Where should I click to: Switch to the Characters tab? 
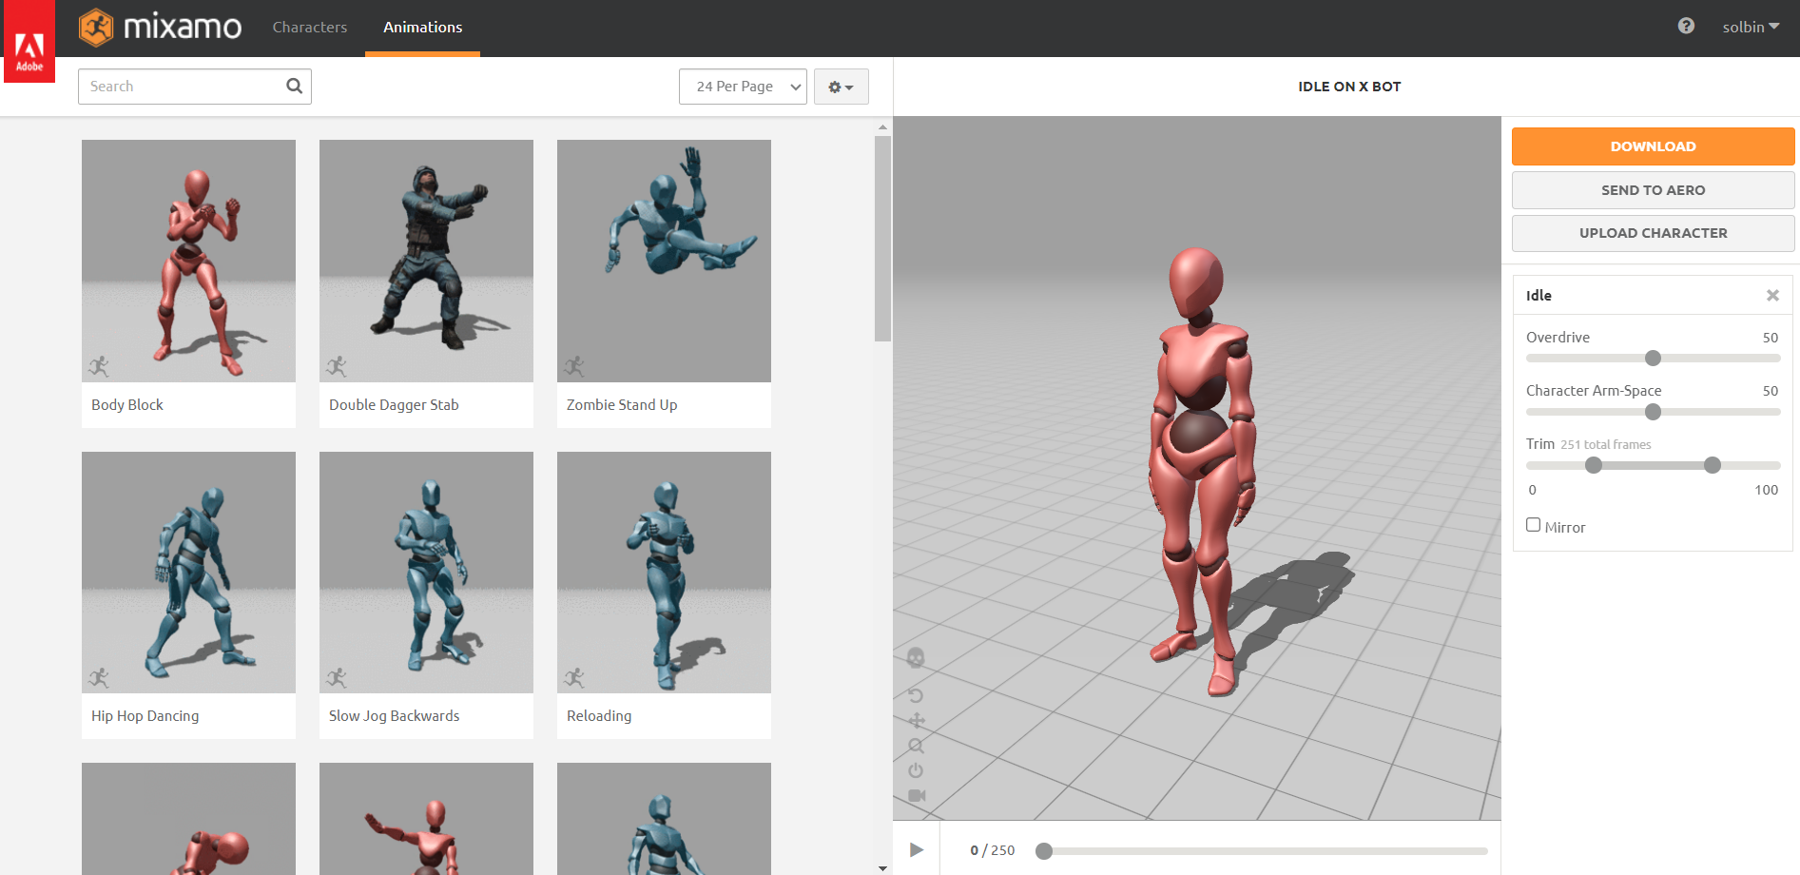tap(309, 27)
